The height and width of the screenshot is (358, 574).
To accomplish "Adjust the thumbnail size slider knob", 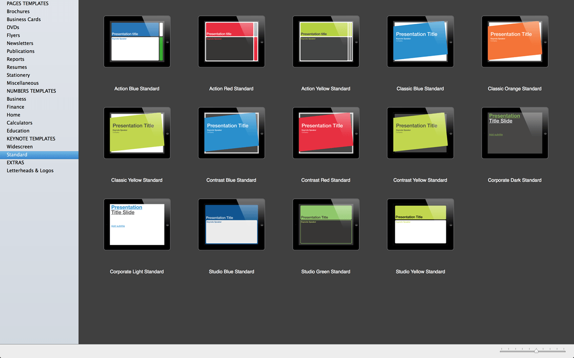I will [536, 351].
